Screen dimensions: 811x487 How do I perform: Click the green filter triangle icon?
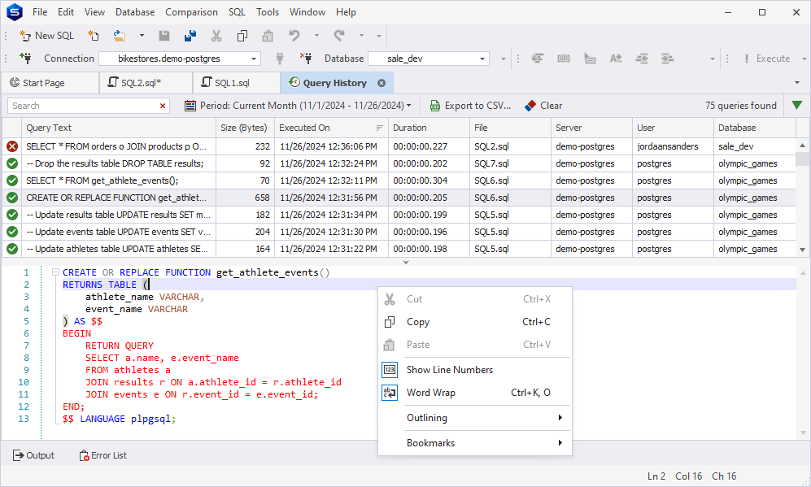click(797, 106)
